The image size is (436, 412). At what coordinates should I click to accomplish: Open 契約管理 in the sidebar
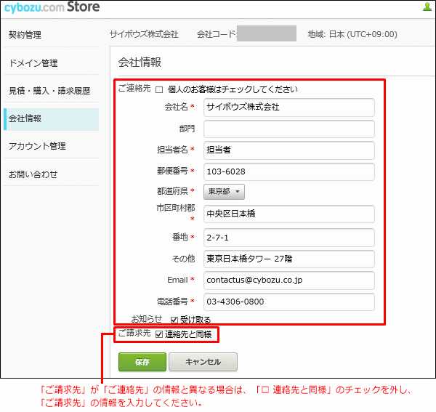tap(25, 35)
